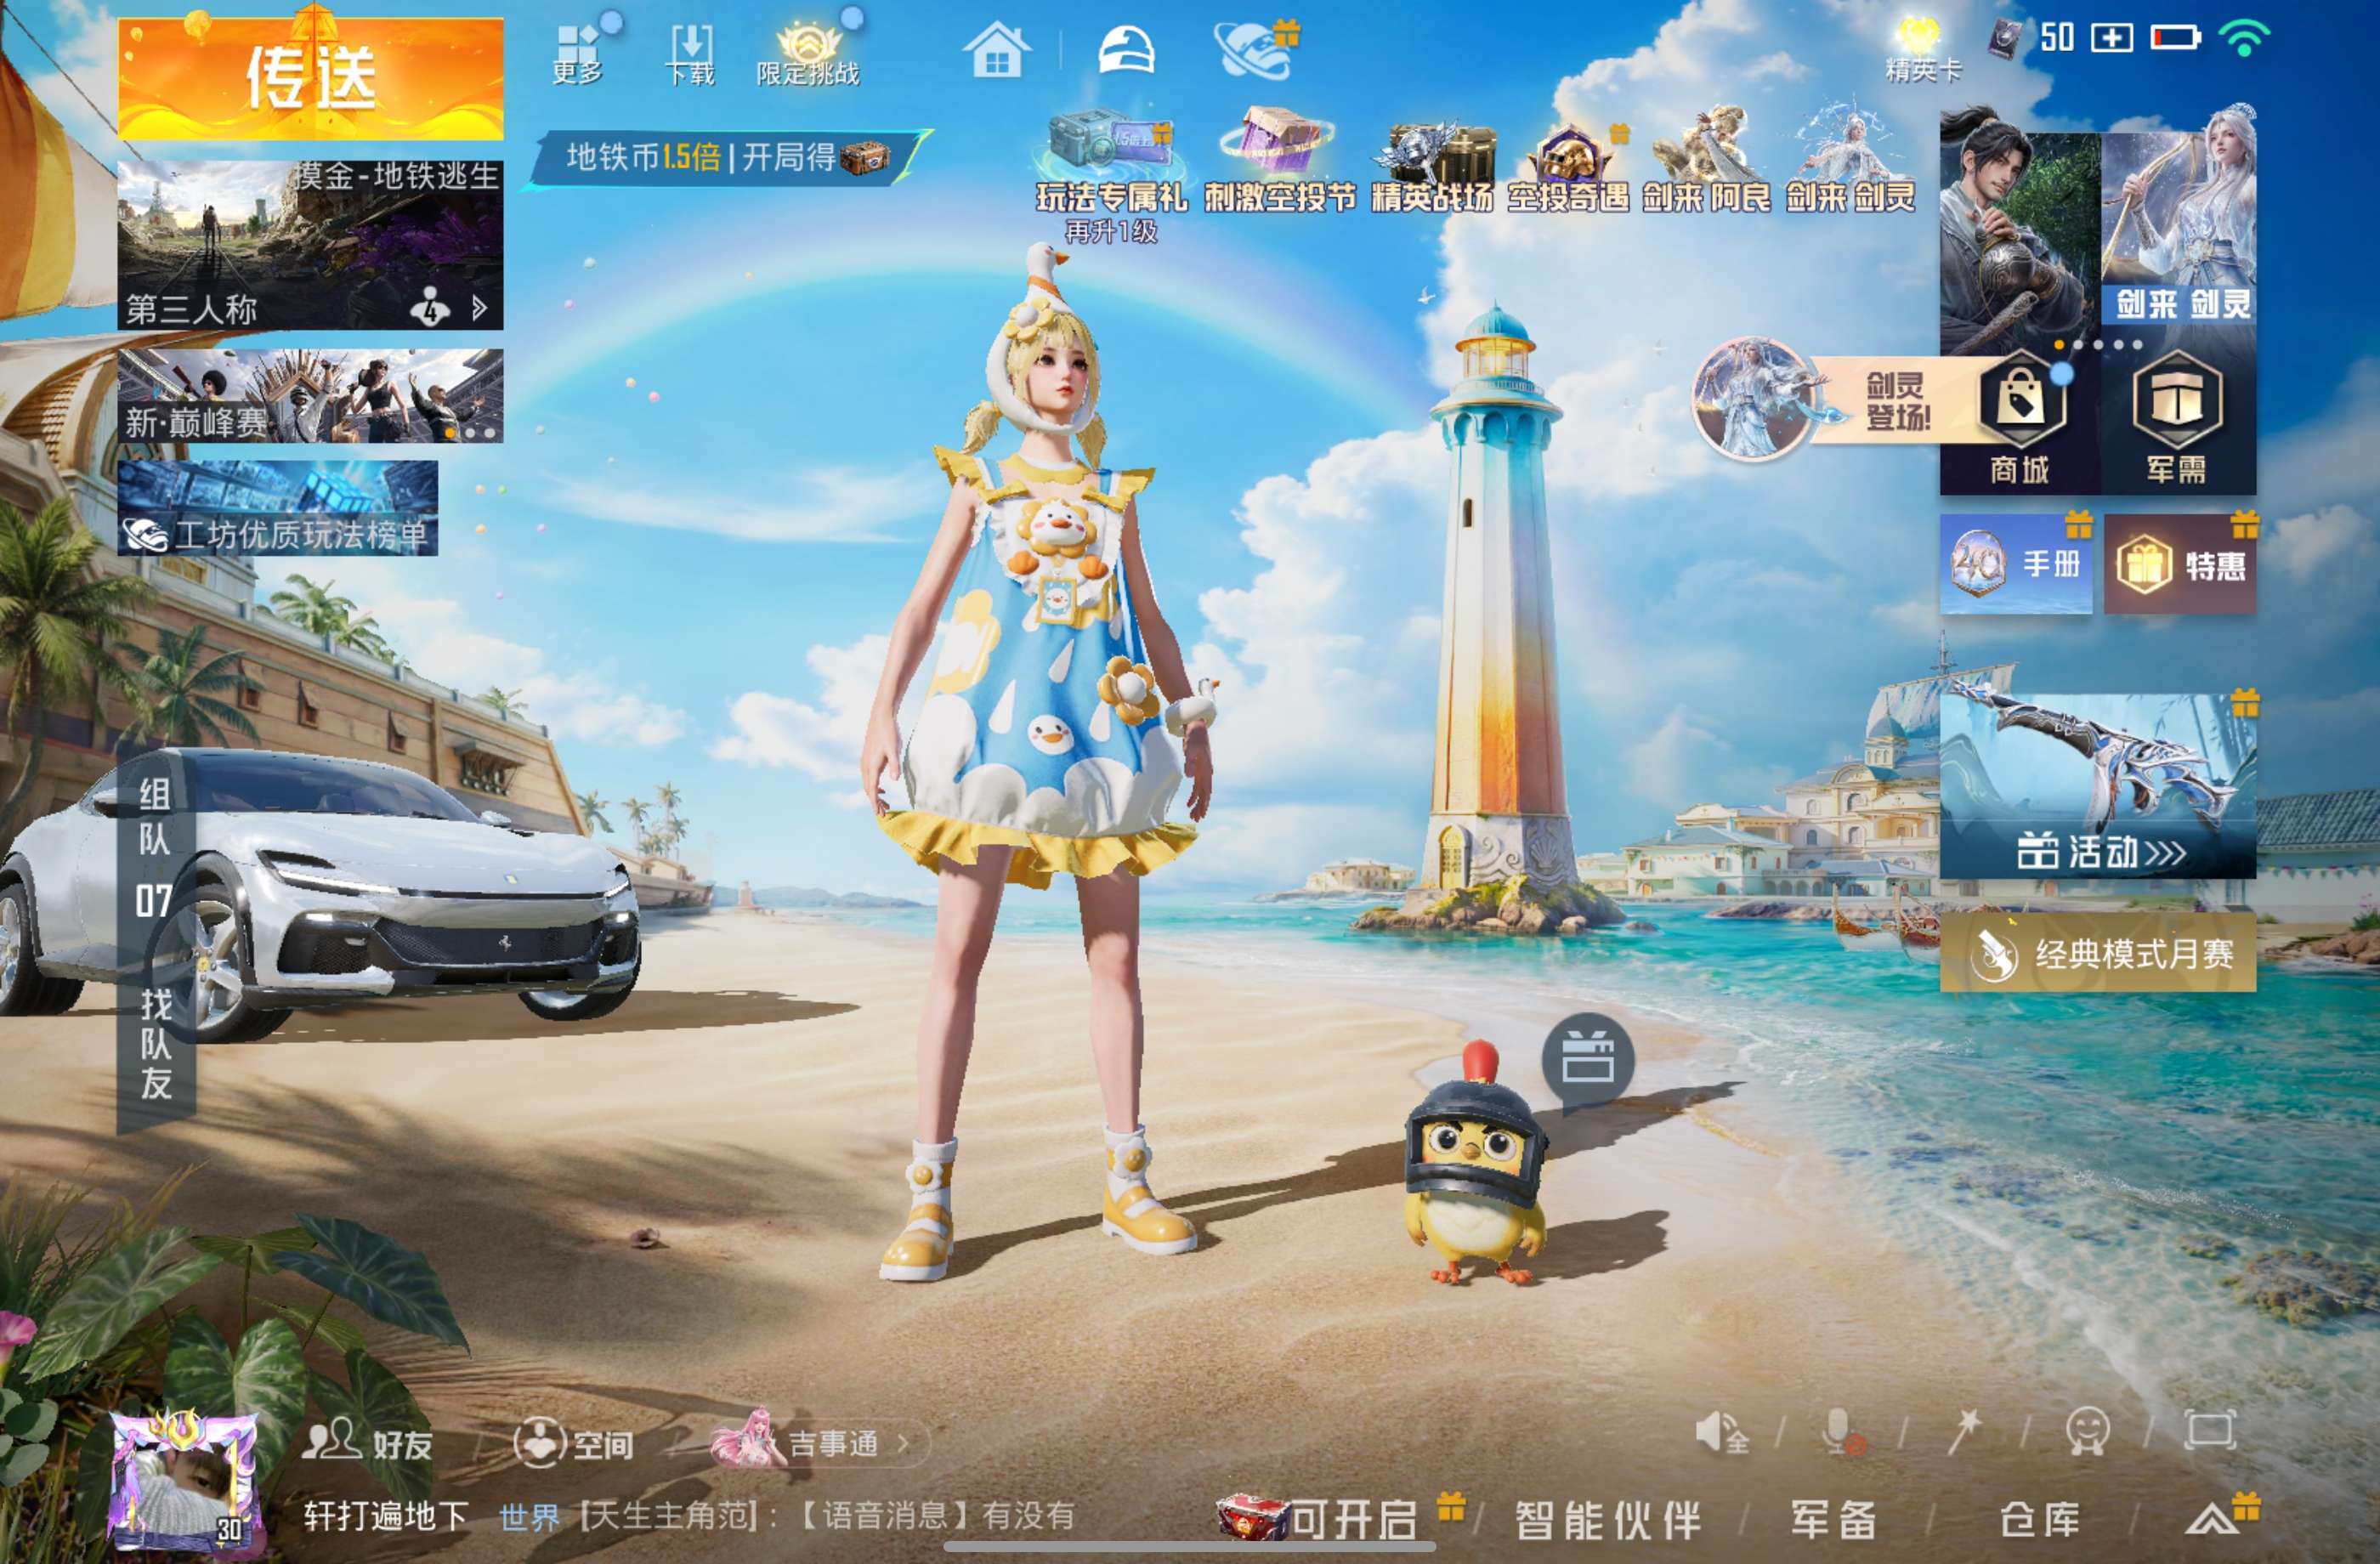Toggle the microphone on or off

1840,1433
